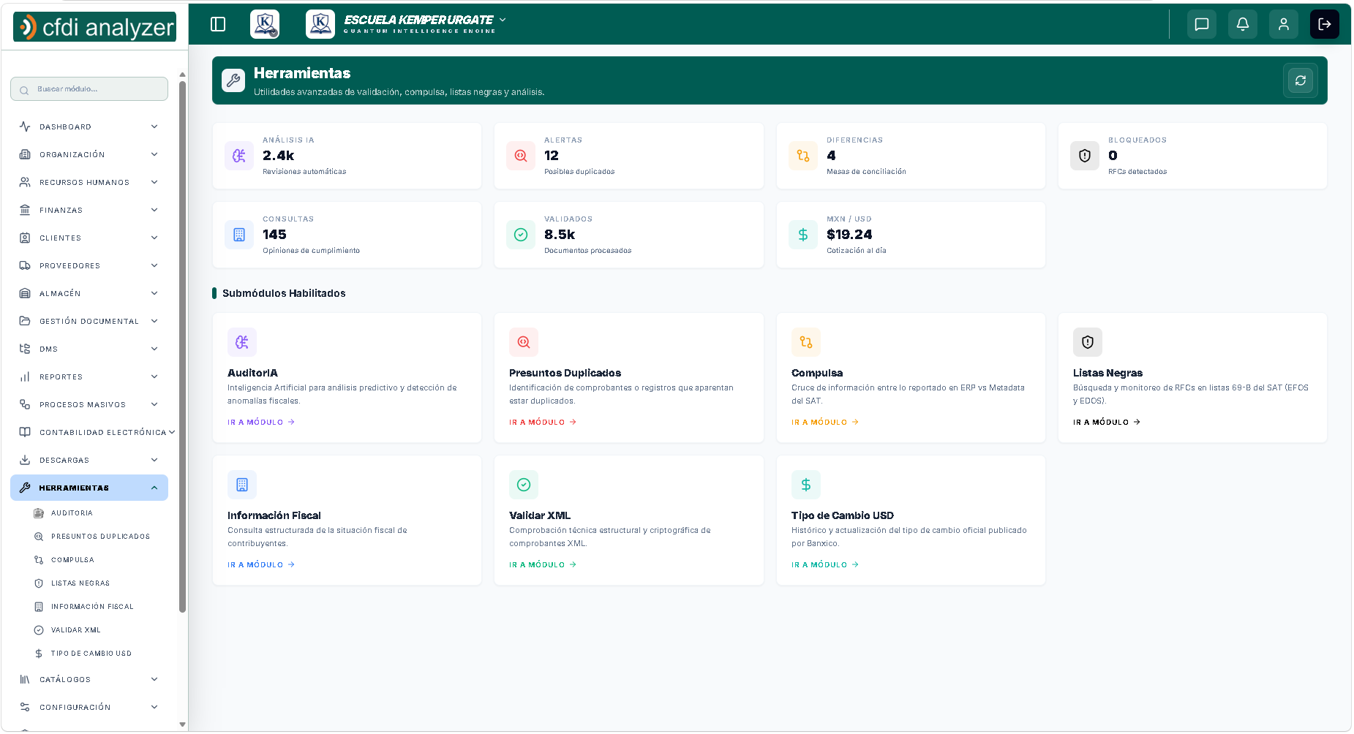1354x734 pixels.
Task: Toggle the sidebar panel icon
Action: click(x=218, y=24)
